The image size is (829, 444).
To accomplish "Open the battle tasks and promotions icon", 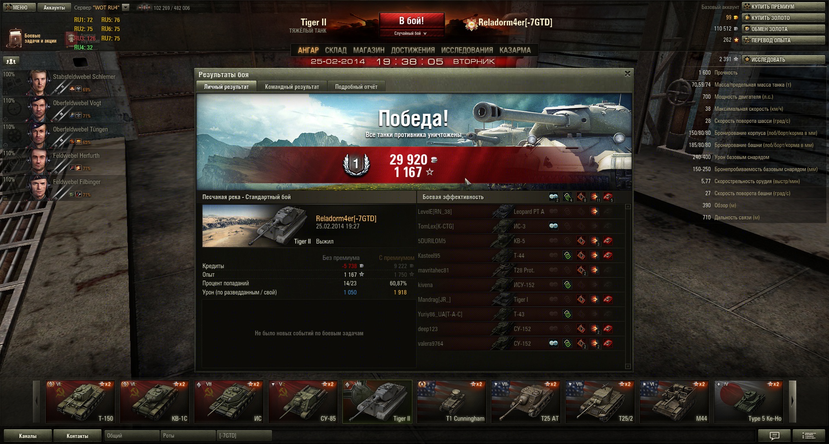I will (16, 38).
